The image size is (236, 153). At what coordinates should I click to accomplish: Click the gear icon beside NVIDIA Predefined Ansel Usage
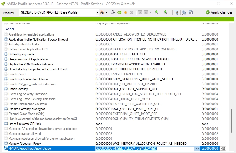[x=6, y=149]
